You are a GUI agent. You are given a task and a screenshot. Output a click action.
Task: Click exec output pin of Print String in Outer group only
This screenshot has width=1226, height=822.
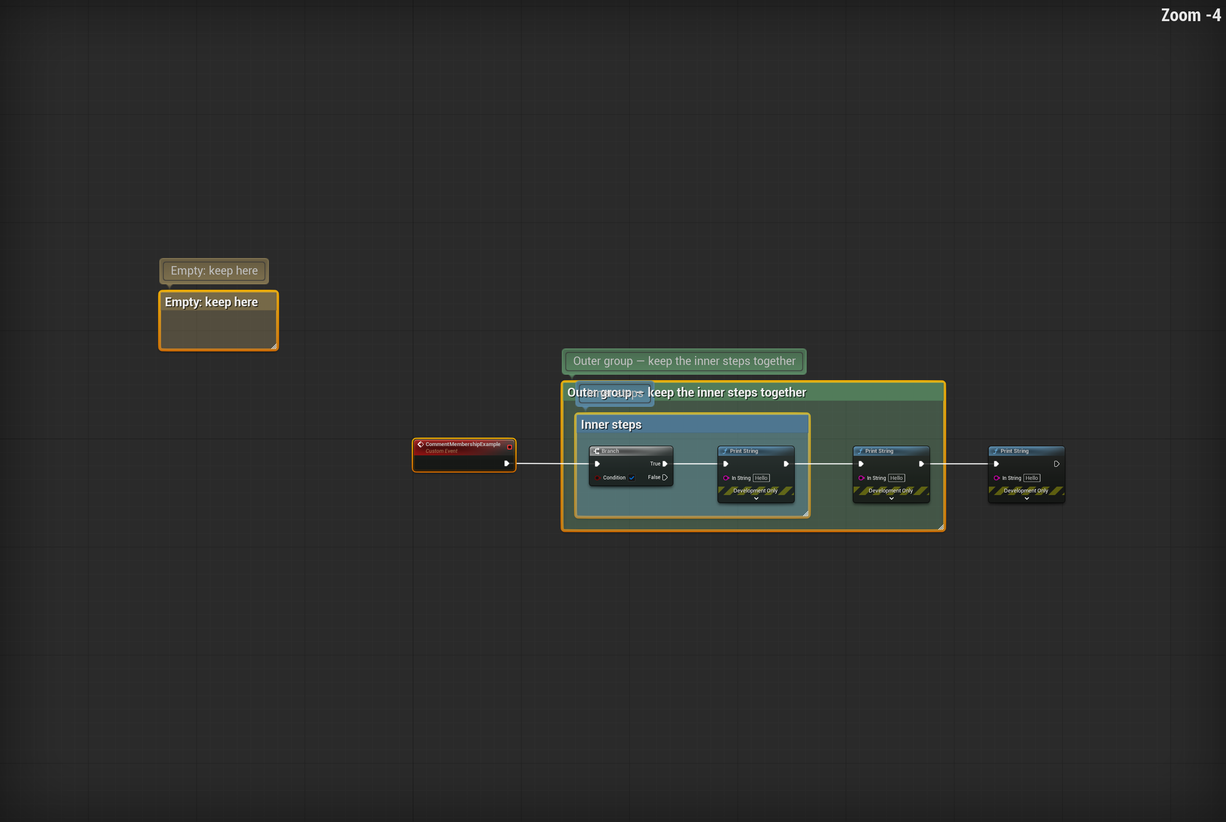pyautogui.click(x=921, y=464)
